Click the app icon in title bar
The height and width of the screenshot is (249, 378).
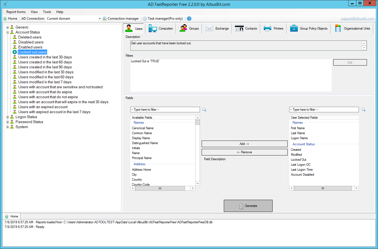click(x=5, y=4)
